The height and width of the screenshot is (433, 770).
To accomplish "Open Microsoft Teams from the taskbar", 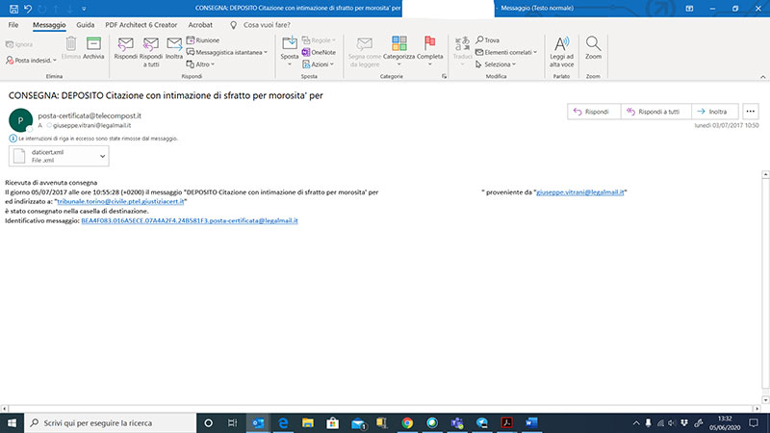I will (457, 422).
